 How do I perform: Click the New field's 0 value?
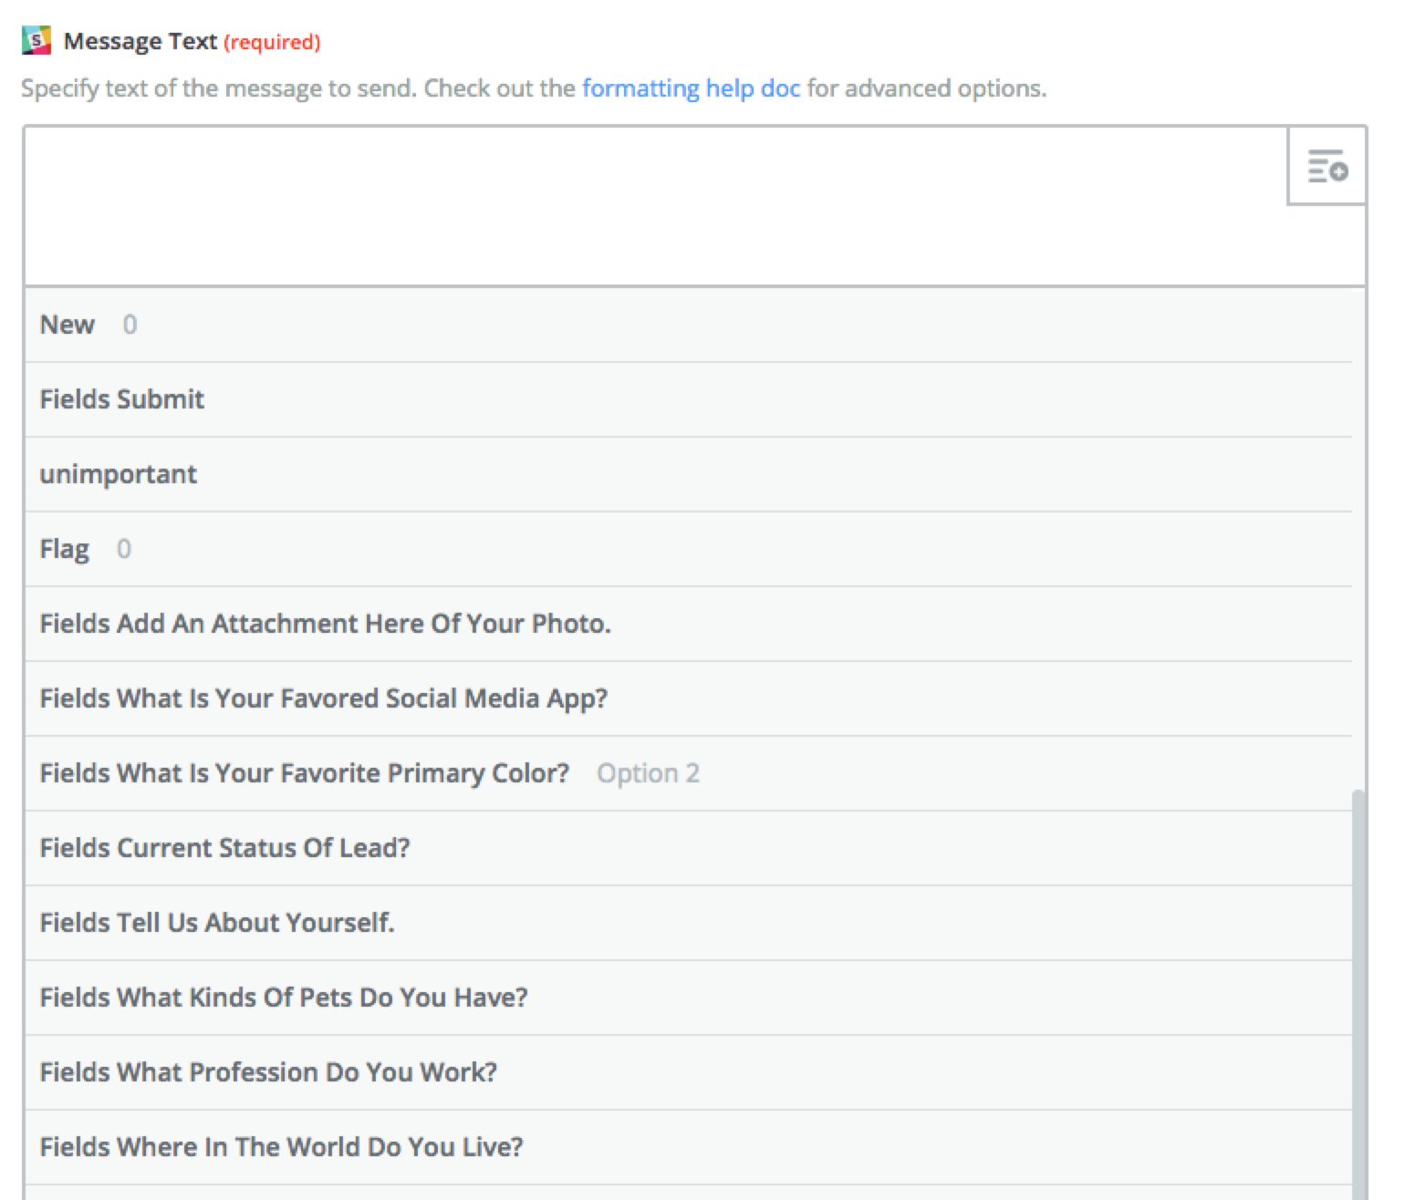130,325
